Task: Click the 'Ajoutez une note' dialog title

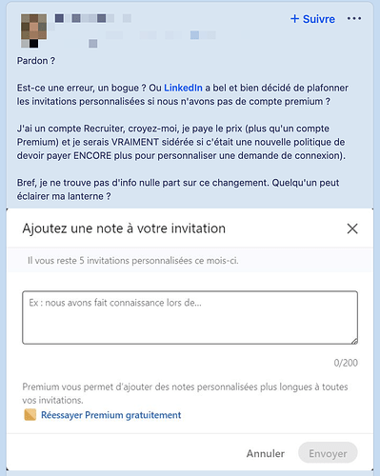Action: point(124,228)
